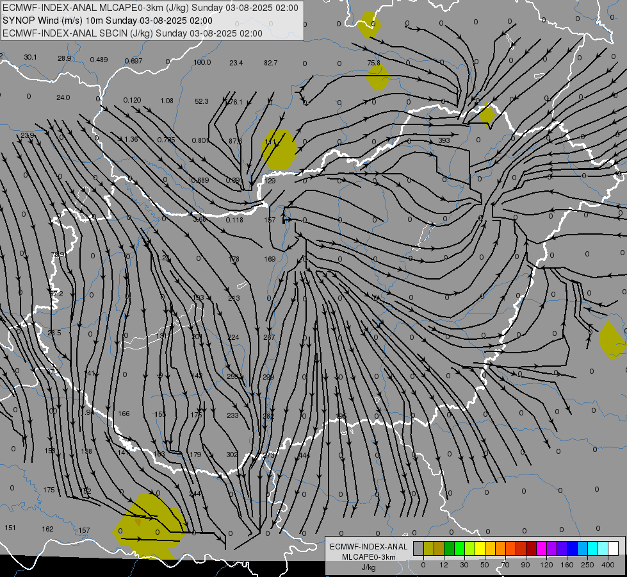Click the value '23.5'

54,333
